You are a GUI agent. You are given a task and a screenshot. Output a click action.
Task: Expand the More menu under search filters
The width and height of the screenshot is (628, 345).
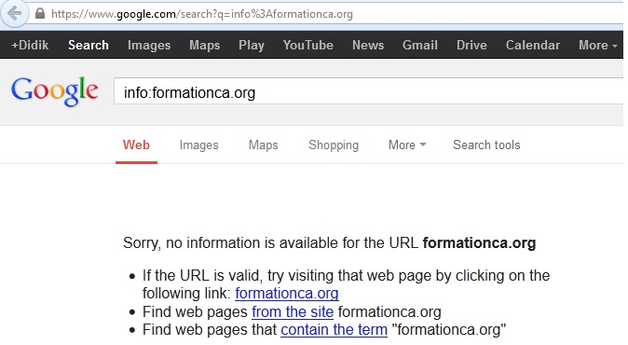pyautogui.click(x=407, y=145)
